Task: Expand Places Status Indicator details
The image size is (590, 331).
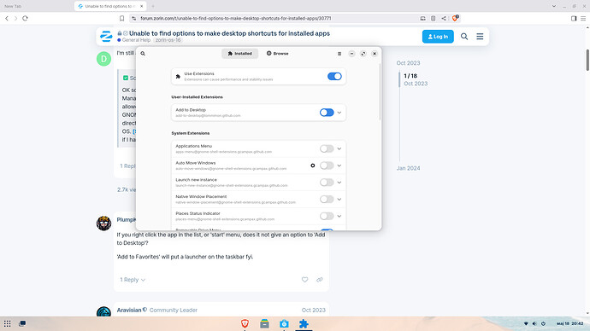Action: (339, 216)
